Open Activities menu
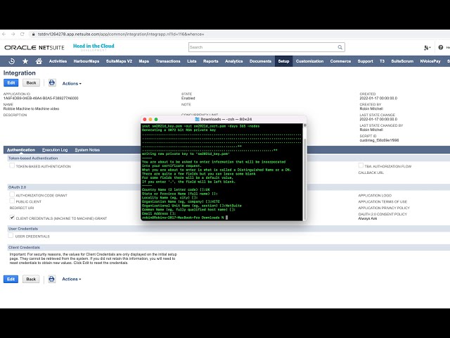The height and width of the screenshot is (338, 450). point(58,61)
